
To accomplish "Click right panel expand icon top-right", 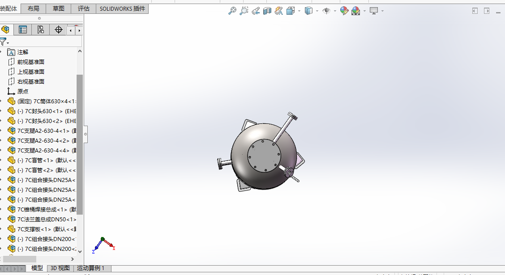I will (487, 11).
